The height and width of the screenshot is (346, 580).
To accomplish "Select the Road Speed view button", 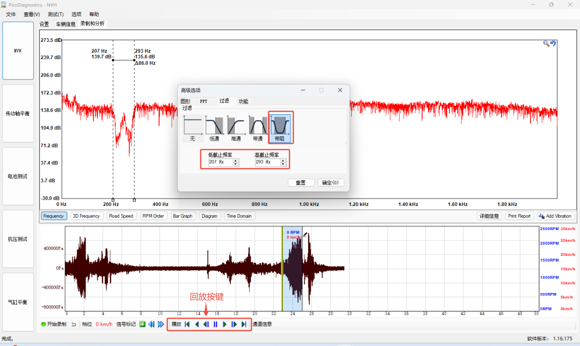I will pos(121,216).
